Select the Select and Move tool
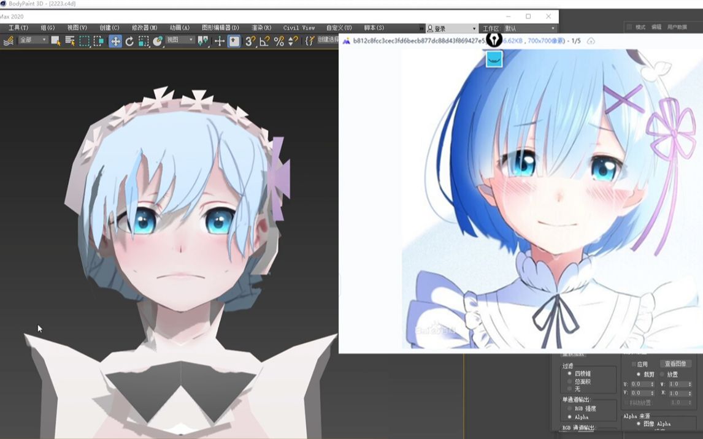 point(115,42)
